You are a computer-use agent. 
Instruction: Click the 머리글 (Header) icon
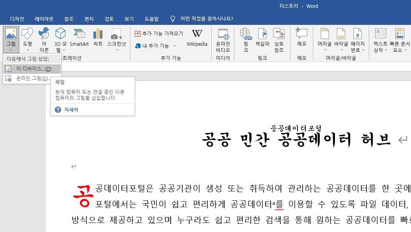tap(325, 34)
